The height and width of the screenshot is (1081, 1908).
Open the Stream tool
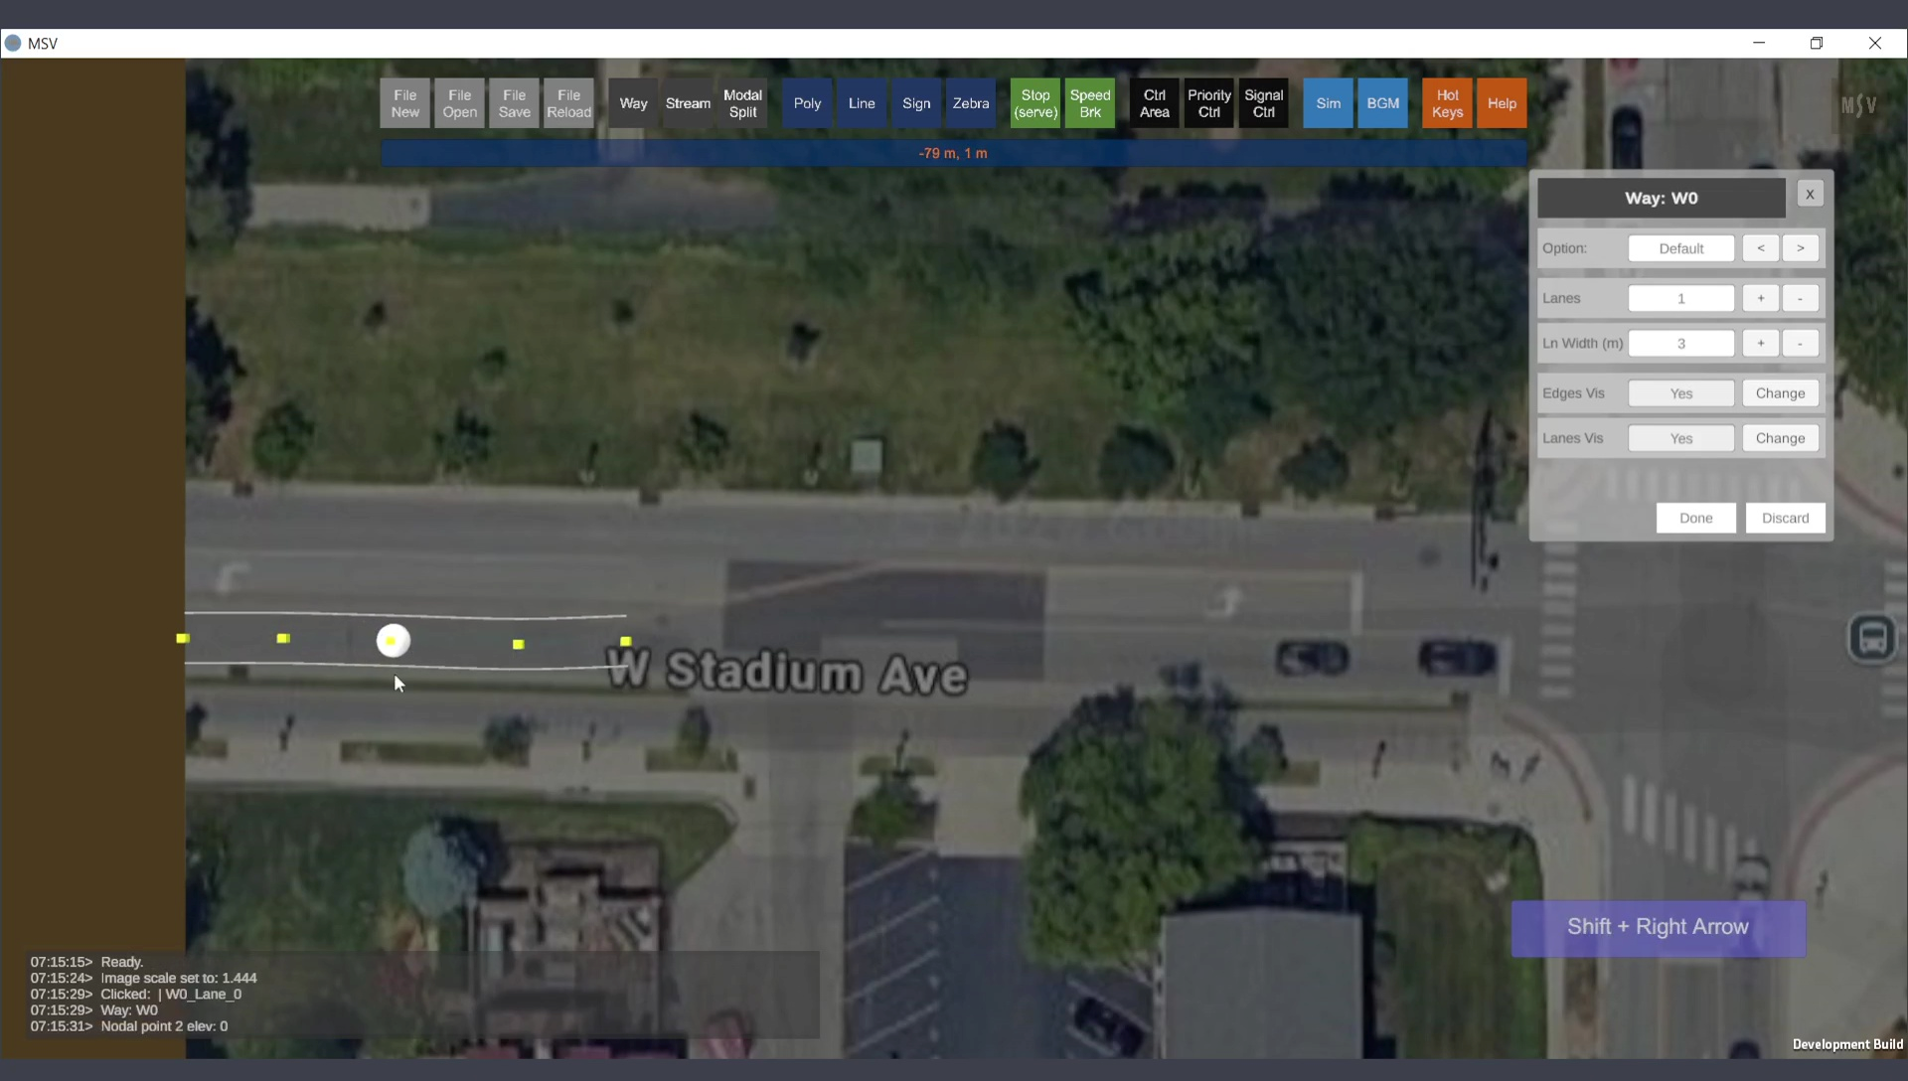coord(688,103)
